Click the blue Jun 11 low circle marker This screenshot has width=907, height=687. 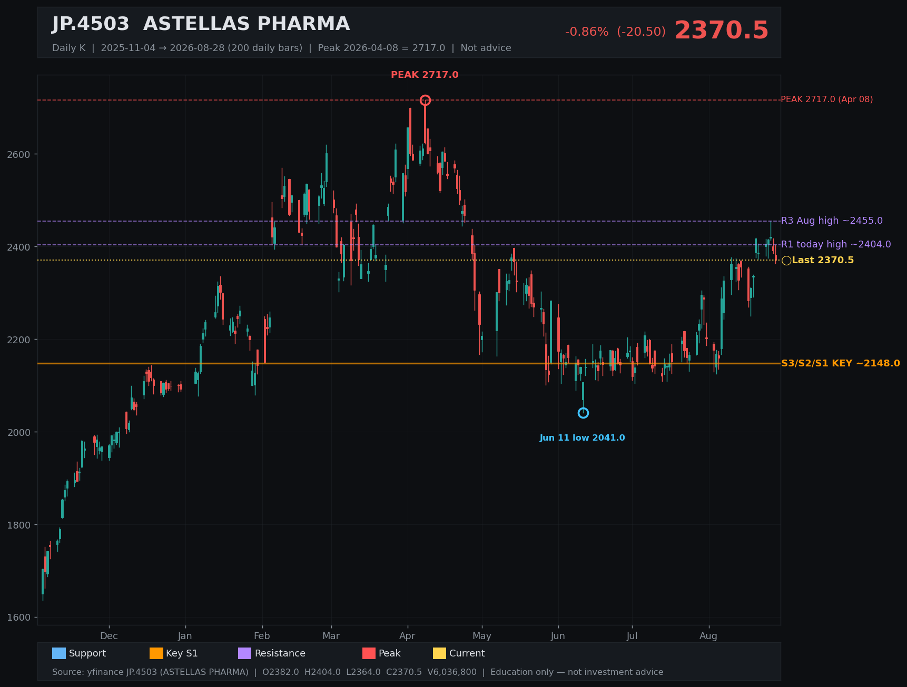[583, 413]
